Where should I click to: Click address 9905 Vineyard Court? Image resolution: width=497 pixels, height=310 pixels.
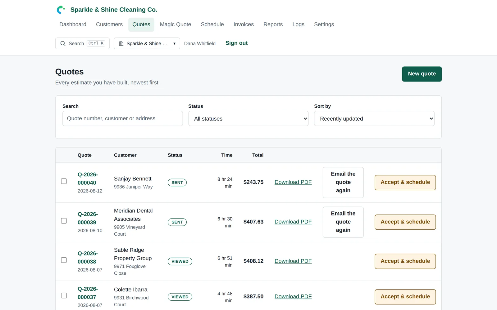(130, 230)
